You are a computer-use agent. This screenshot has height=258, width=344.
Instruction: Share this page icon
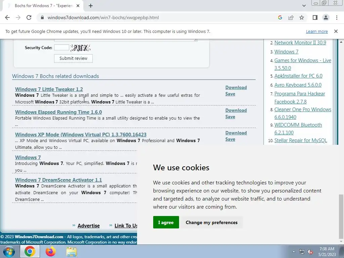(x=291, y=17)
